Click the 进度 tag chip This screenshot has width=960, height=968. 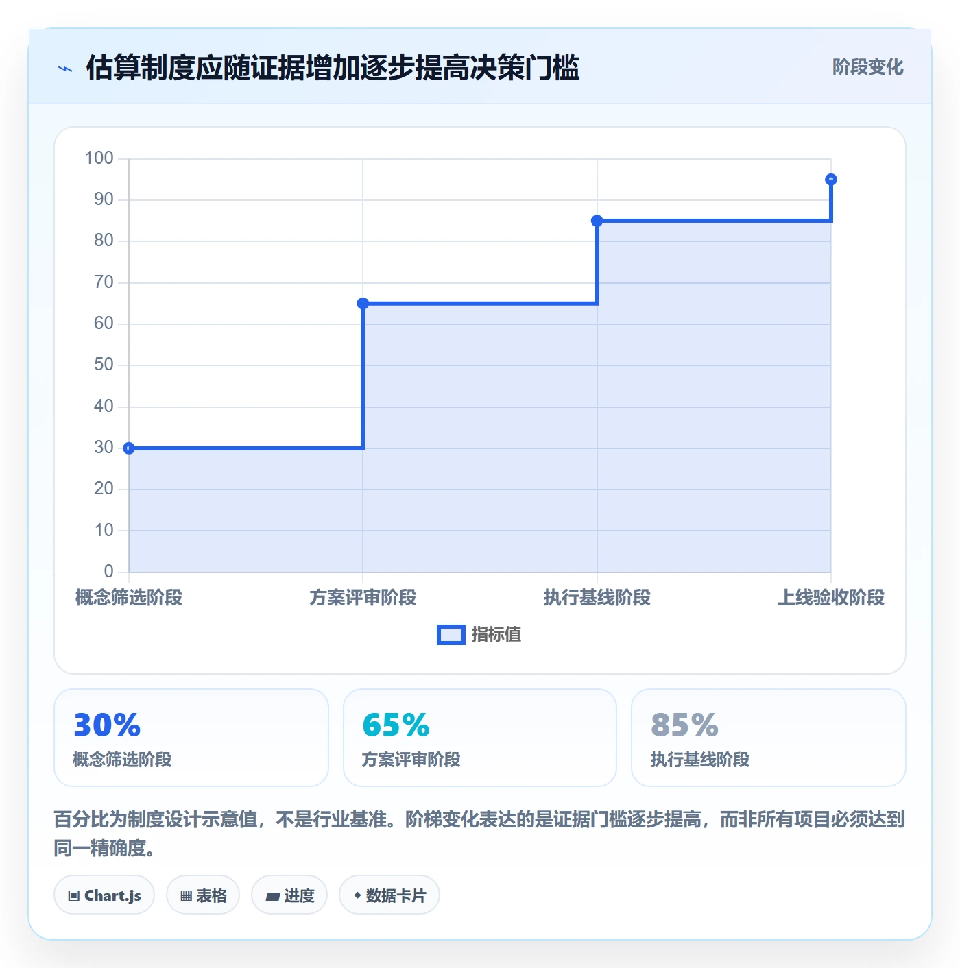point(289,895)
